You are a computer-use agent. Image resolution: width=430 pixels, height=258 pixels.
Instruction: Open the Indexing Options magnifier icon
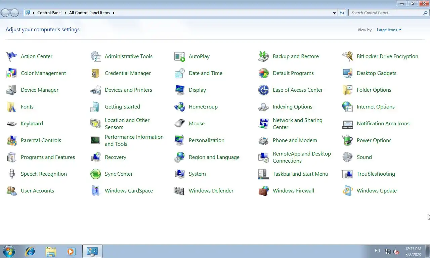[264, 107]
